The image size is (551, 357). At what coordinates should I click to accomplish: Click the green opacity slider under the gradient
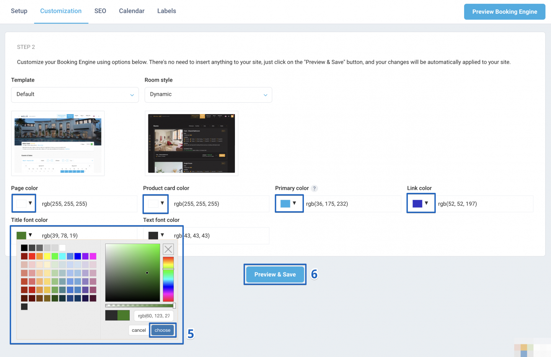click(140, 305)
